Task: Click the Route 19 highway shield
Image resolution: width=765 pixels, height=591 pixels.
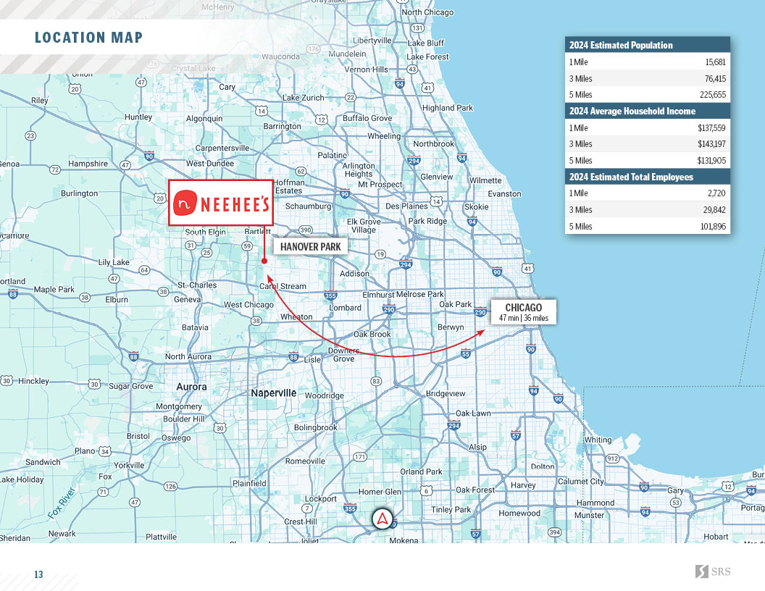Action: point(380,254)
